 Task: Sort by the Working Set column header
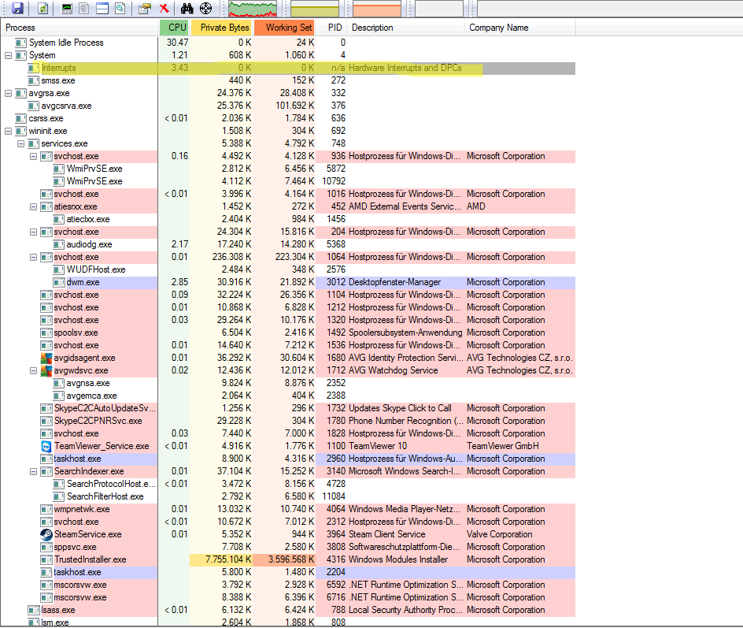tap(284, 28)
